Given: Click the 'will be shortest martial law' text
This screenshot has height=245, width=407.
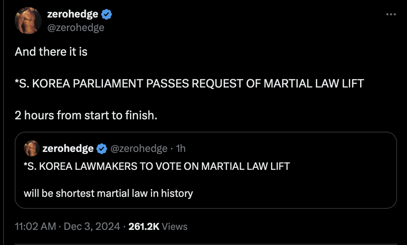Looking at the screenshot, I should 108,194.
